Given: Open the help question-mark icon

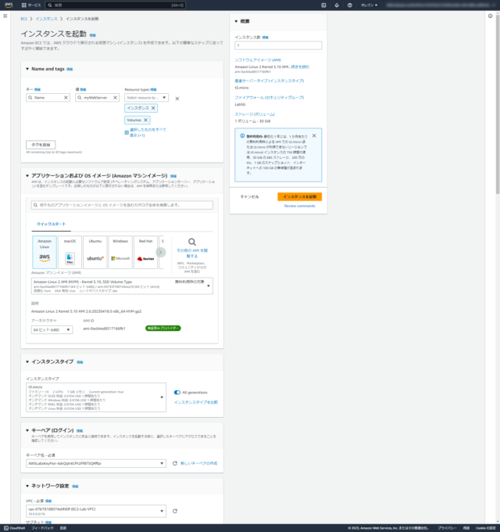Looking at the screenshot, I should tap(349, 5).
